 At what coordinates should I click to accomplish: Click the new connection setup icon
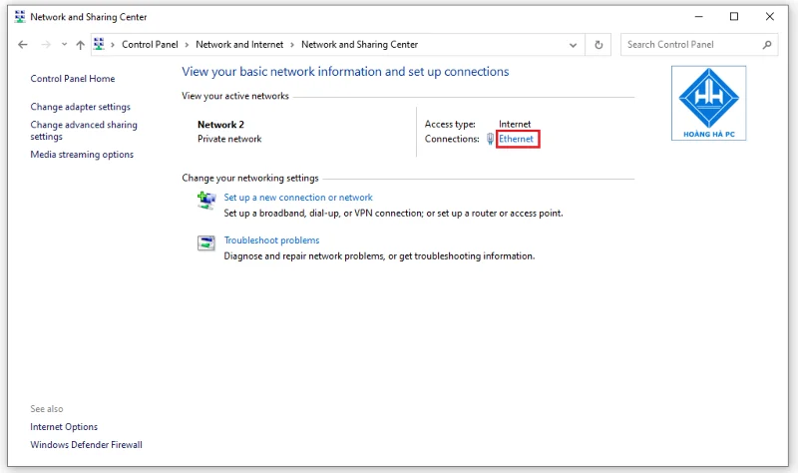pos(206,201)
